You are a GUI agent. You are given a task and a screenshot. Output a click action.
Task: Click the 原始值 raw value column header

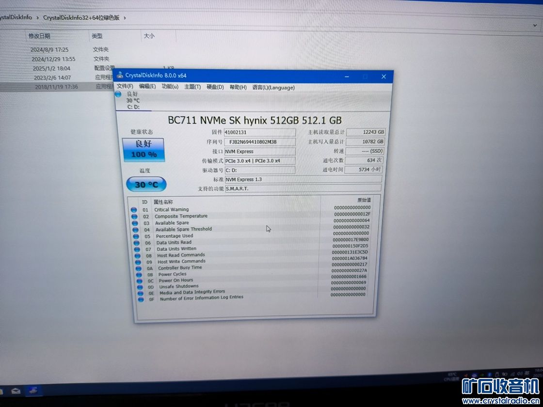(x=364, y=200)
